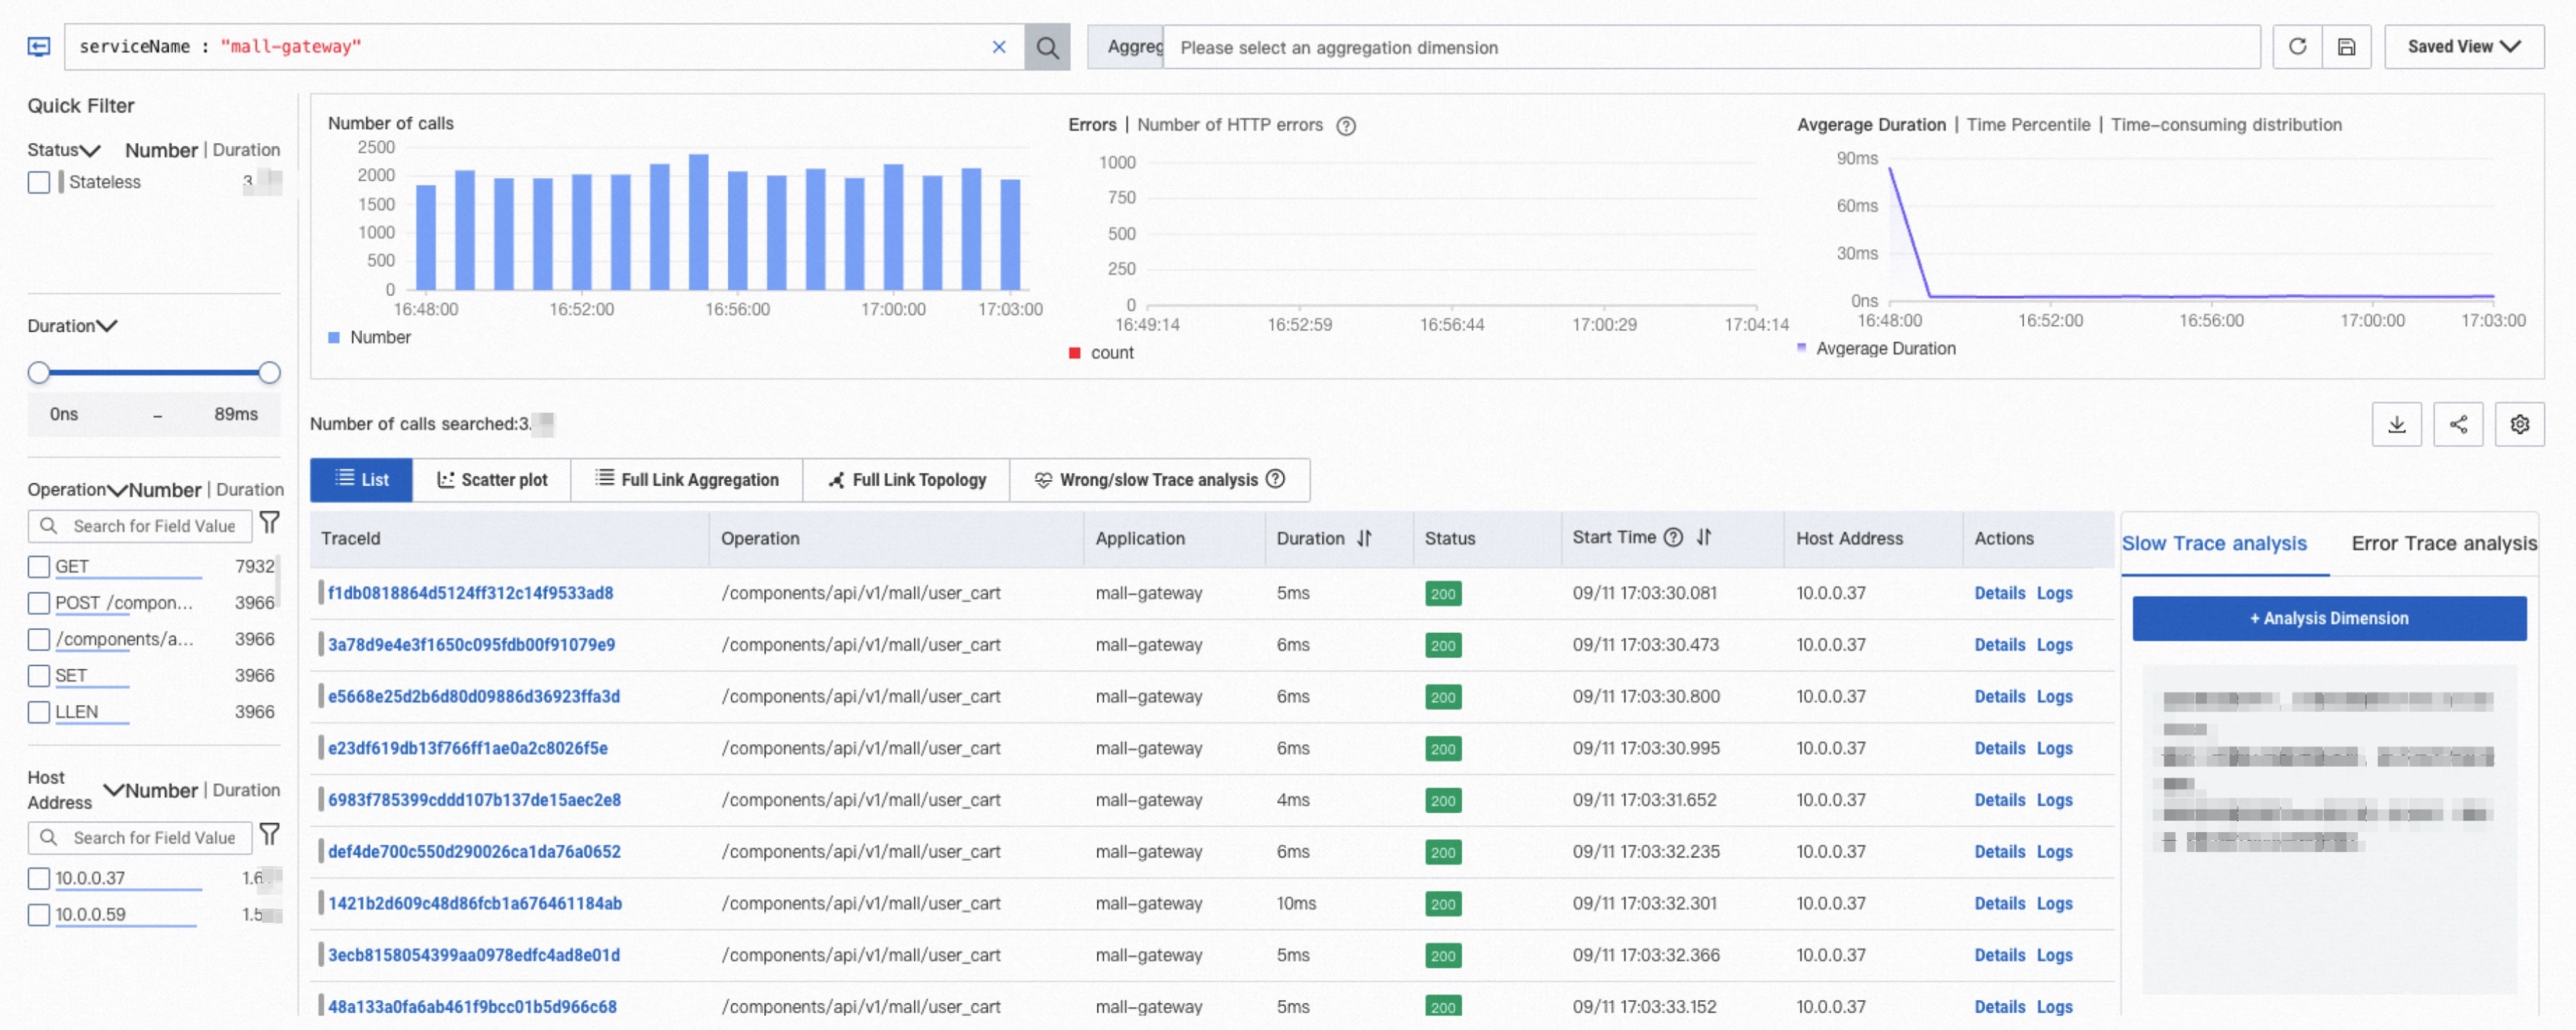2576x1030 pixels.
Task: Sort the table by Duration
Action: (1364, 538)
